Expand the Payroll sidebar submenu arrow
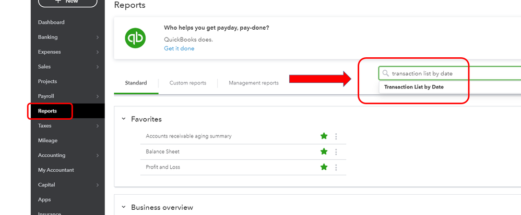Viewport: 521px width, 215px height. point(97,96)
